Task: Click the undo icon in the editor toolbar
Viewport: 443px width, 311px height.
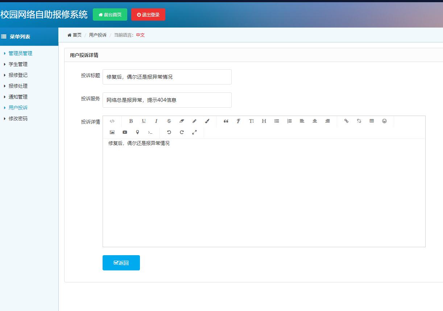Action: click(x=169, y=132)
